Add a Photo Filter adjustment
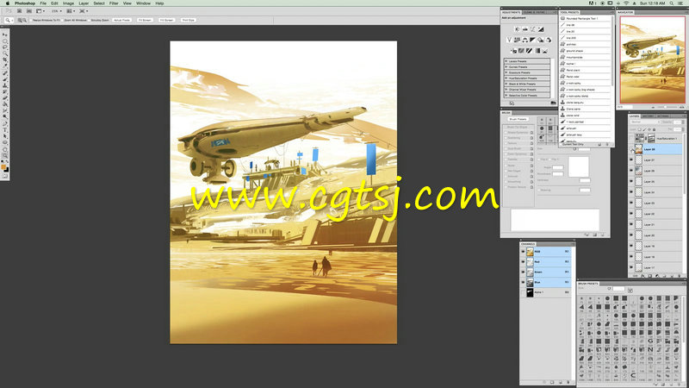This screenshot has height=388, width=689. pos(541,40)
